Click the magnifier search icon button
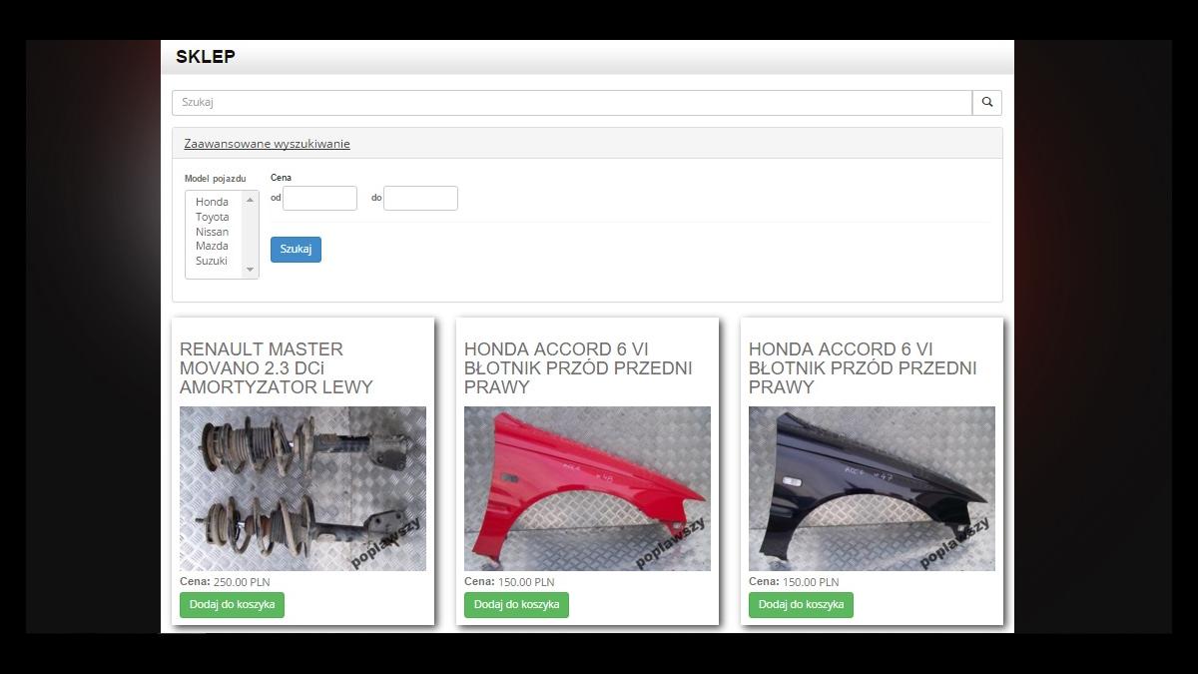1198x674 pixels. 987,102
